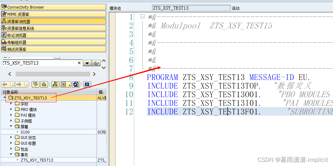
Task: Expand the GUI 状态 folder
Action: coord(11,138)
